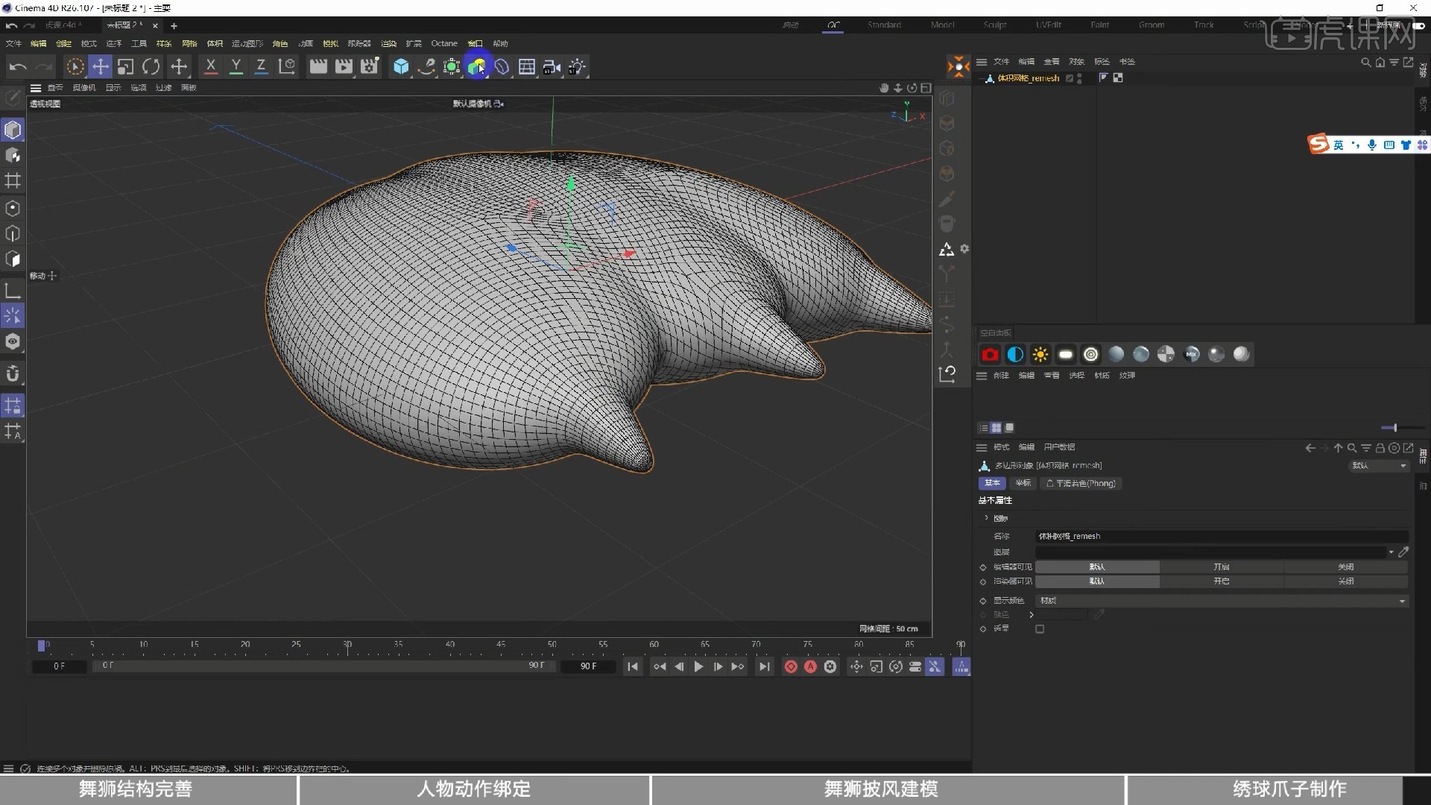Image resolution: width=1431 pixels, height=805 pixels.
Task: Select 体积网格_remesh in object manager
Action: click(x=1028, y=78)
